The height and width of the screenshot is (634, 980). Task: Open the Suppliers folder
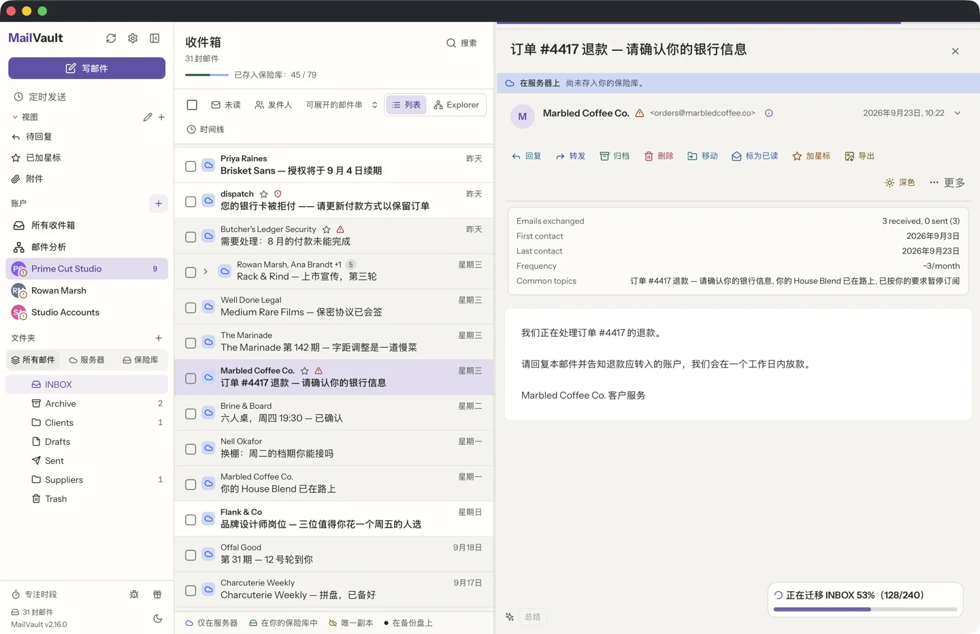coord(87,480)
